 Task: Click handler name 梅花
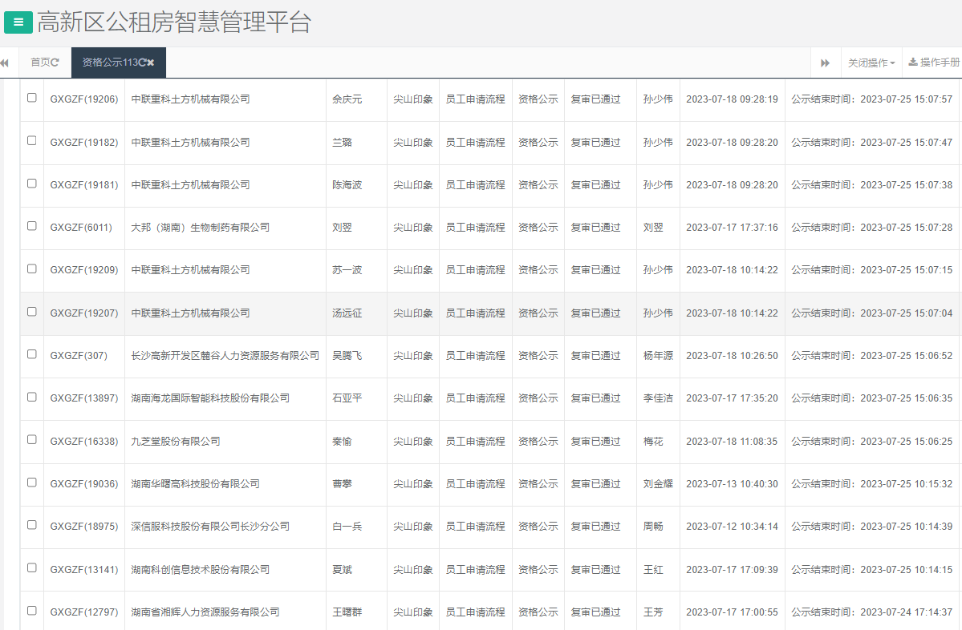(x=653, y=442)
